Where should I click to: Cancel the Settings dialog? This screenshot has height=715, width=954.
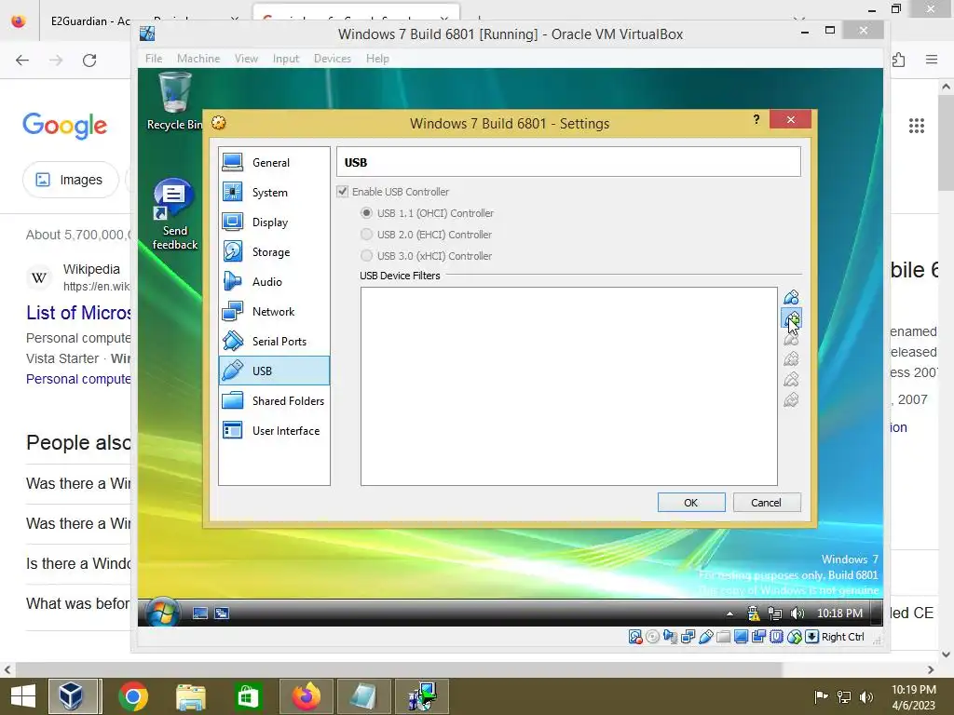[767, 502]
